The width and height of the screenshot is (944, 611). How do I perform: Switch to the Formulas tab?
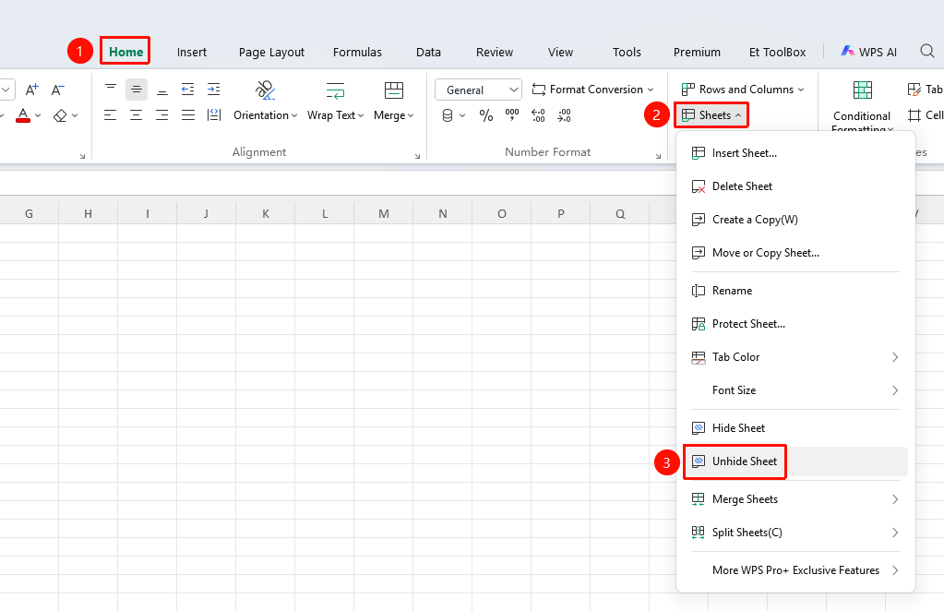click(x=357, y=52)
